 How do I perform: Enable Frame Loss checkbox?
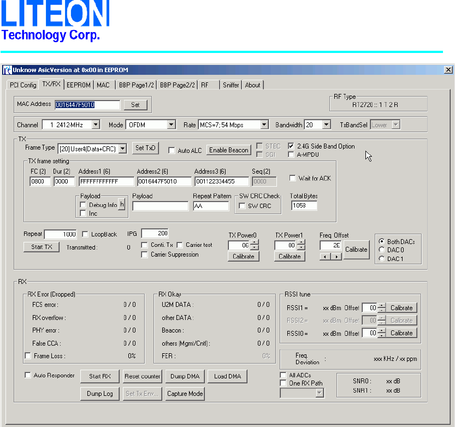click(x=28, y=355)
